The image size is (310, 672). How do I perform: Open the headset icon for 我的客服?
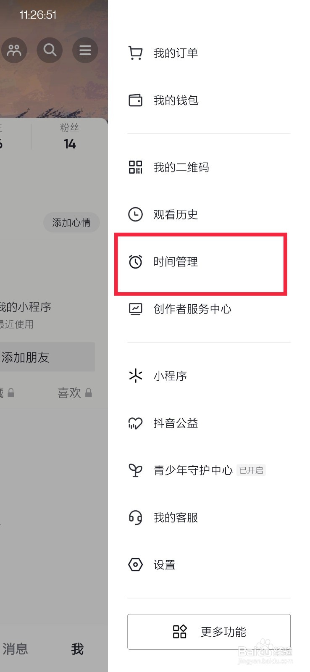click(x=135, y=517)
